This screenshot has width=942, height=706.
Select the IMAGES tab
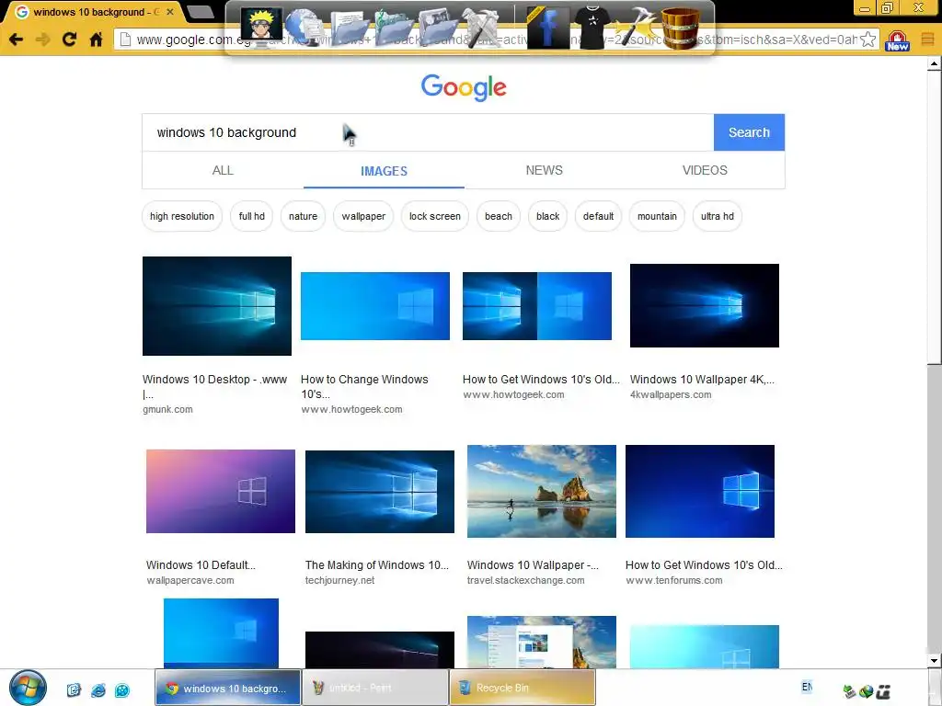click(384, 171)
